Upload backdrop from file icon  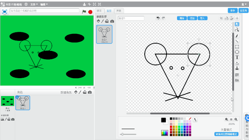pos(9,119)
